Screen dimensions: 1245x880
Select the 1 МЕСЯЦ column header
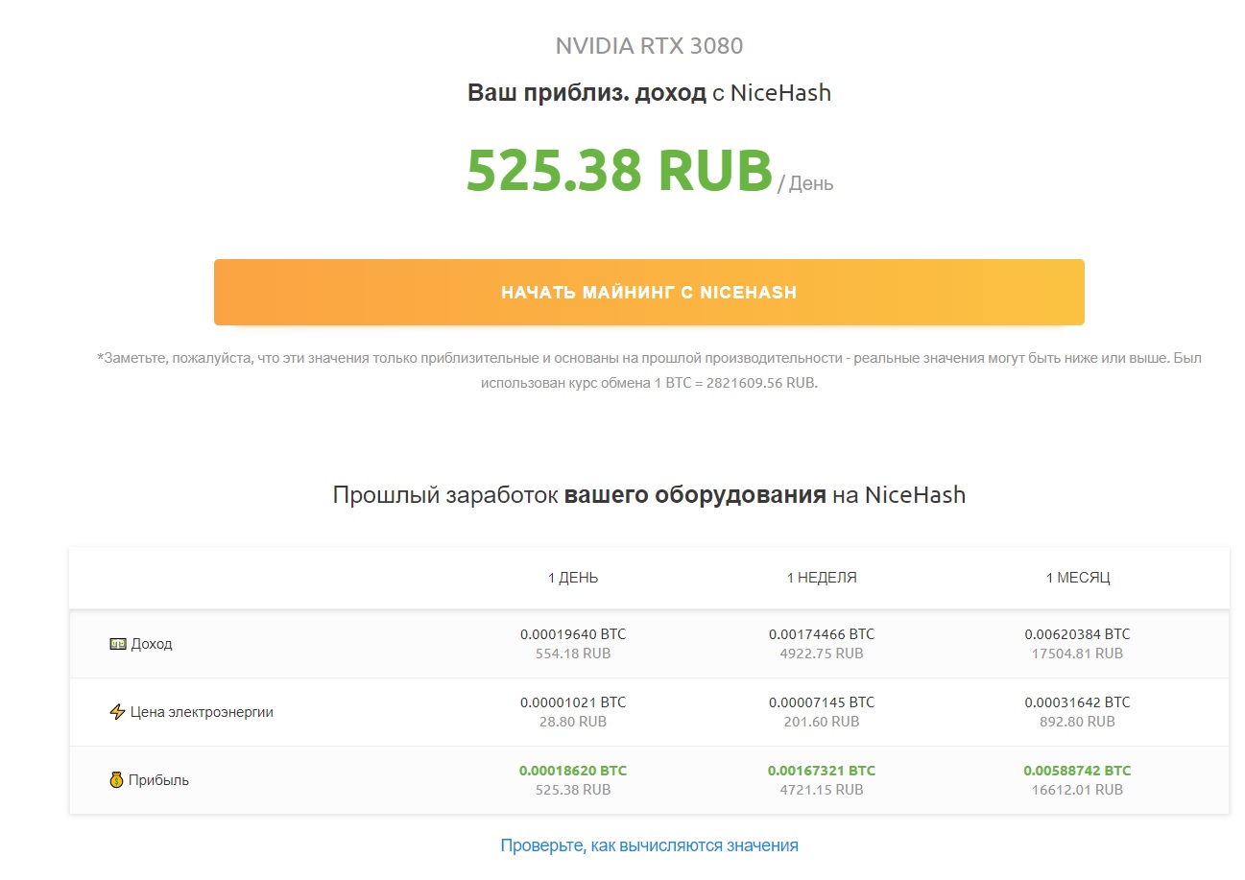tap(1078, 578)
